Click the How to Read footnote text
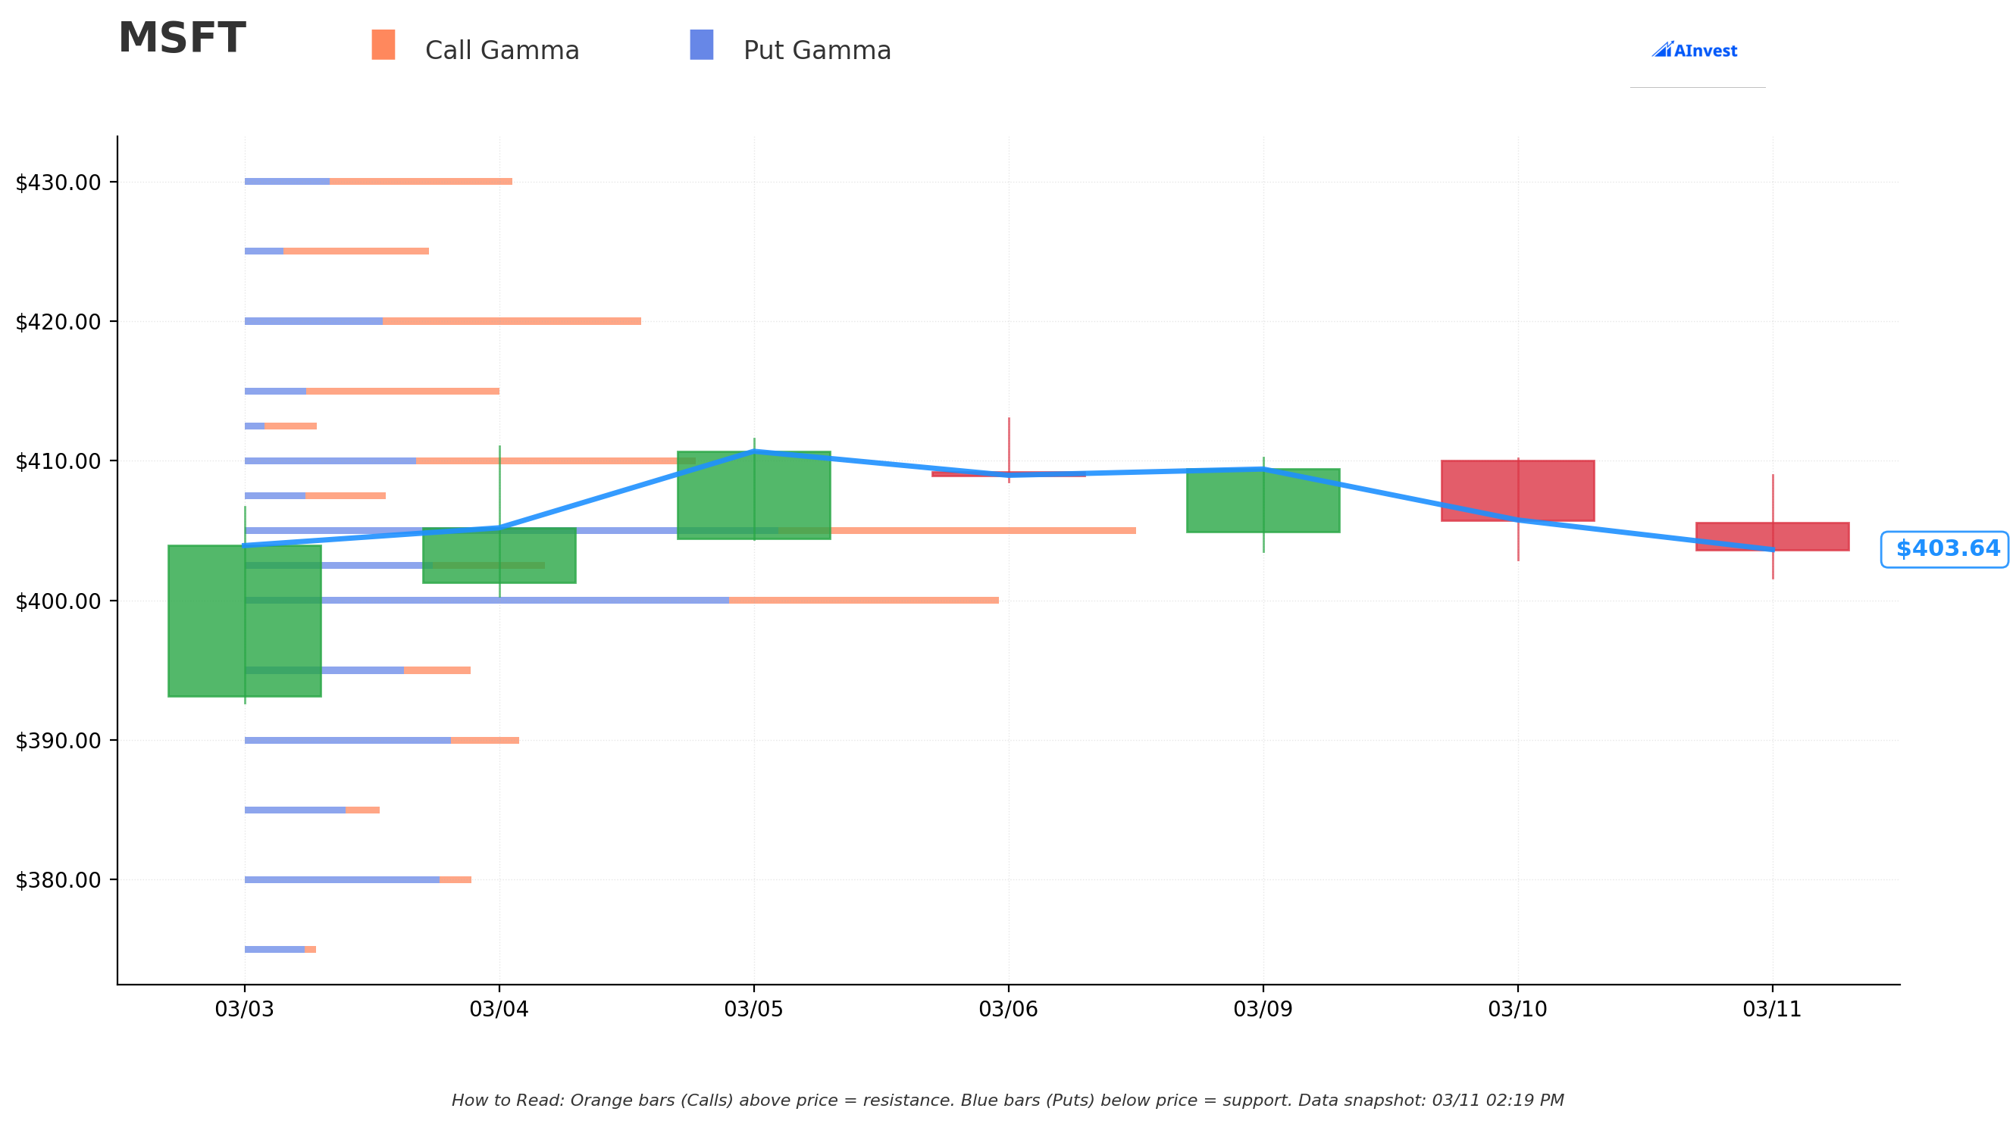This screenshot has width=2016, height=1124. tap(1008, 1101)
